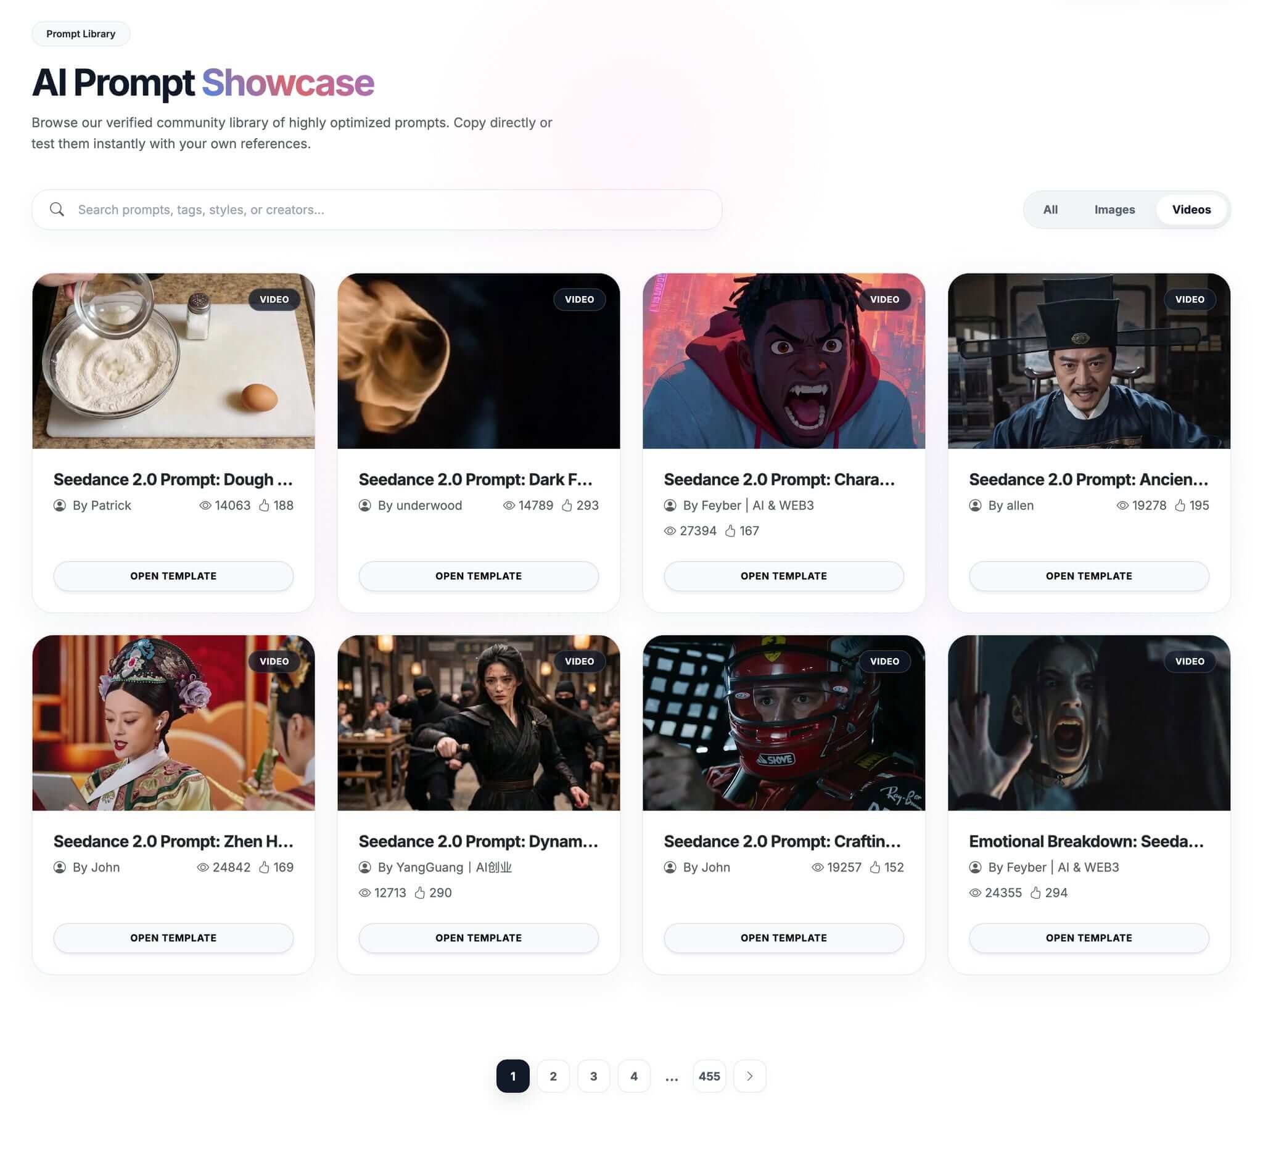Viewport: 1263px width, 1170px height.
Task: Click the eye icon next to 27394
Action: click(670, 530)
